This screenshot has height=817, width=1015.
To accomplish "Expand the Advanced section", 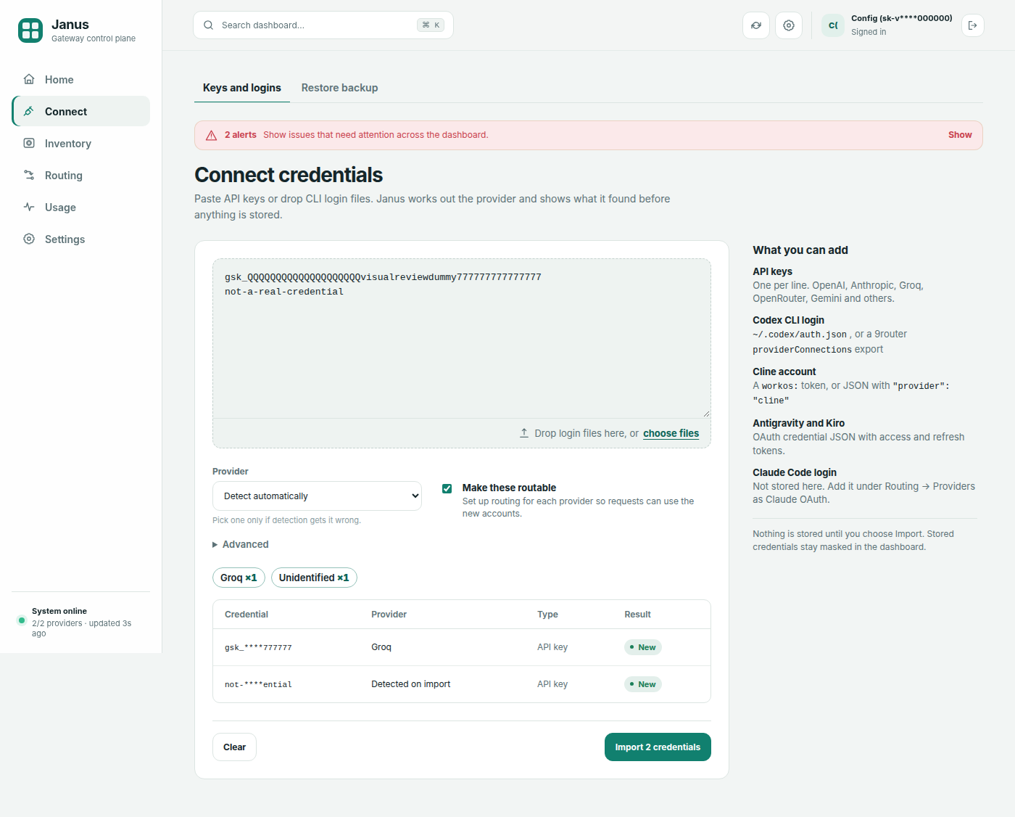I will point(241,544).
